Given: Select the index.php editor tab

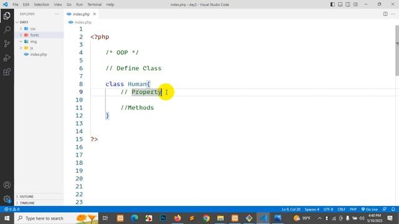Looking at the screenshot, I should pyautogui.click(x=82, y=14).
